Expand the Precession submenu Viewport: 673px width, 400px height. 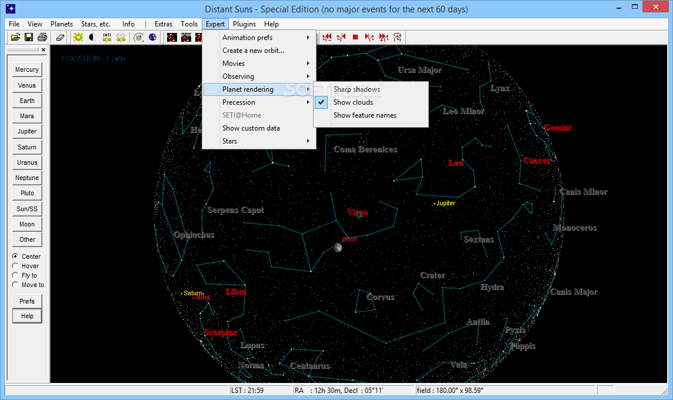(259, 102)
